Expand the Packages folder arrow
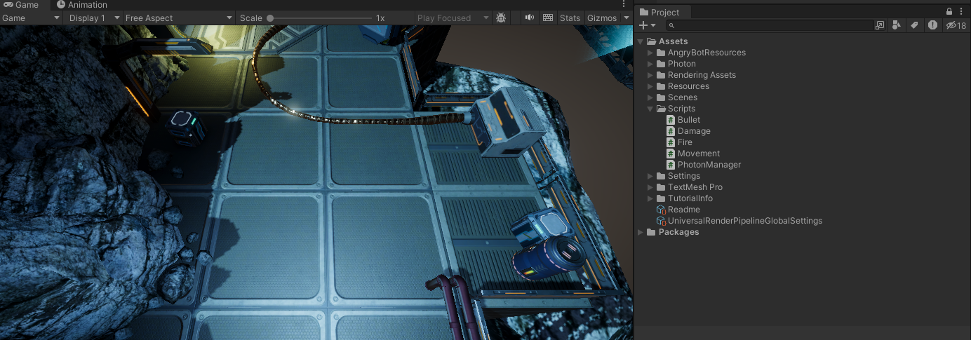Image resolution: width=971 pixels, height=340 pixels. [x=641, y=232]
